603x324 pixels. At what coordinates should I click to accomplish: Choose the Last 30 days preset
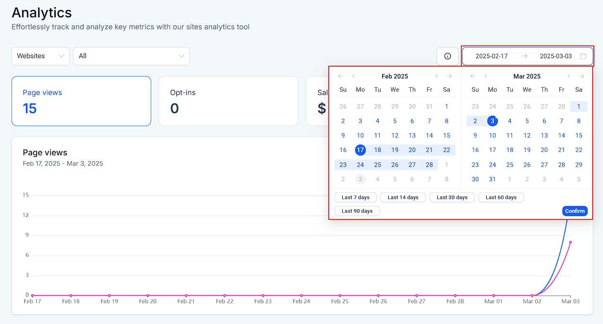[452, 198]
